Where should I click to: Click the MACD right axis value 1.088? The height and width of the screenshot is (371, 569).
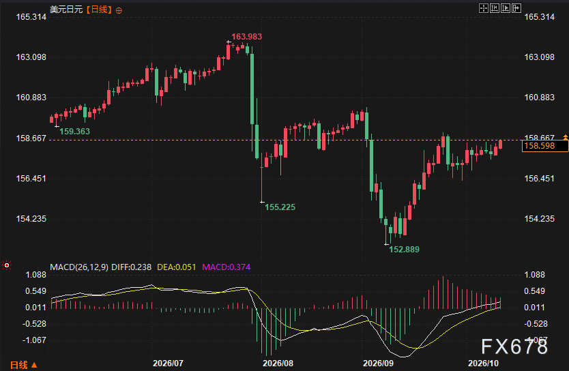pos(534,275)
